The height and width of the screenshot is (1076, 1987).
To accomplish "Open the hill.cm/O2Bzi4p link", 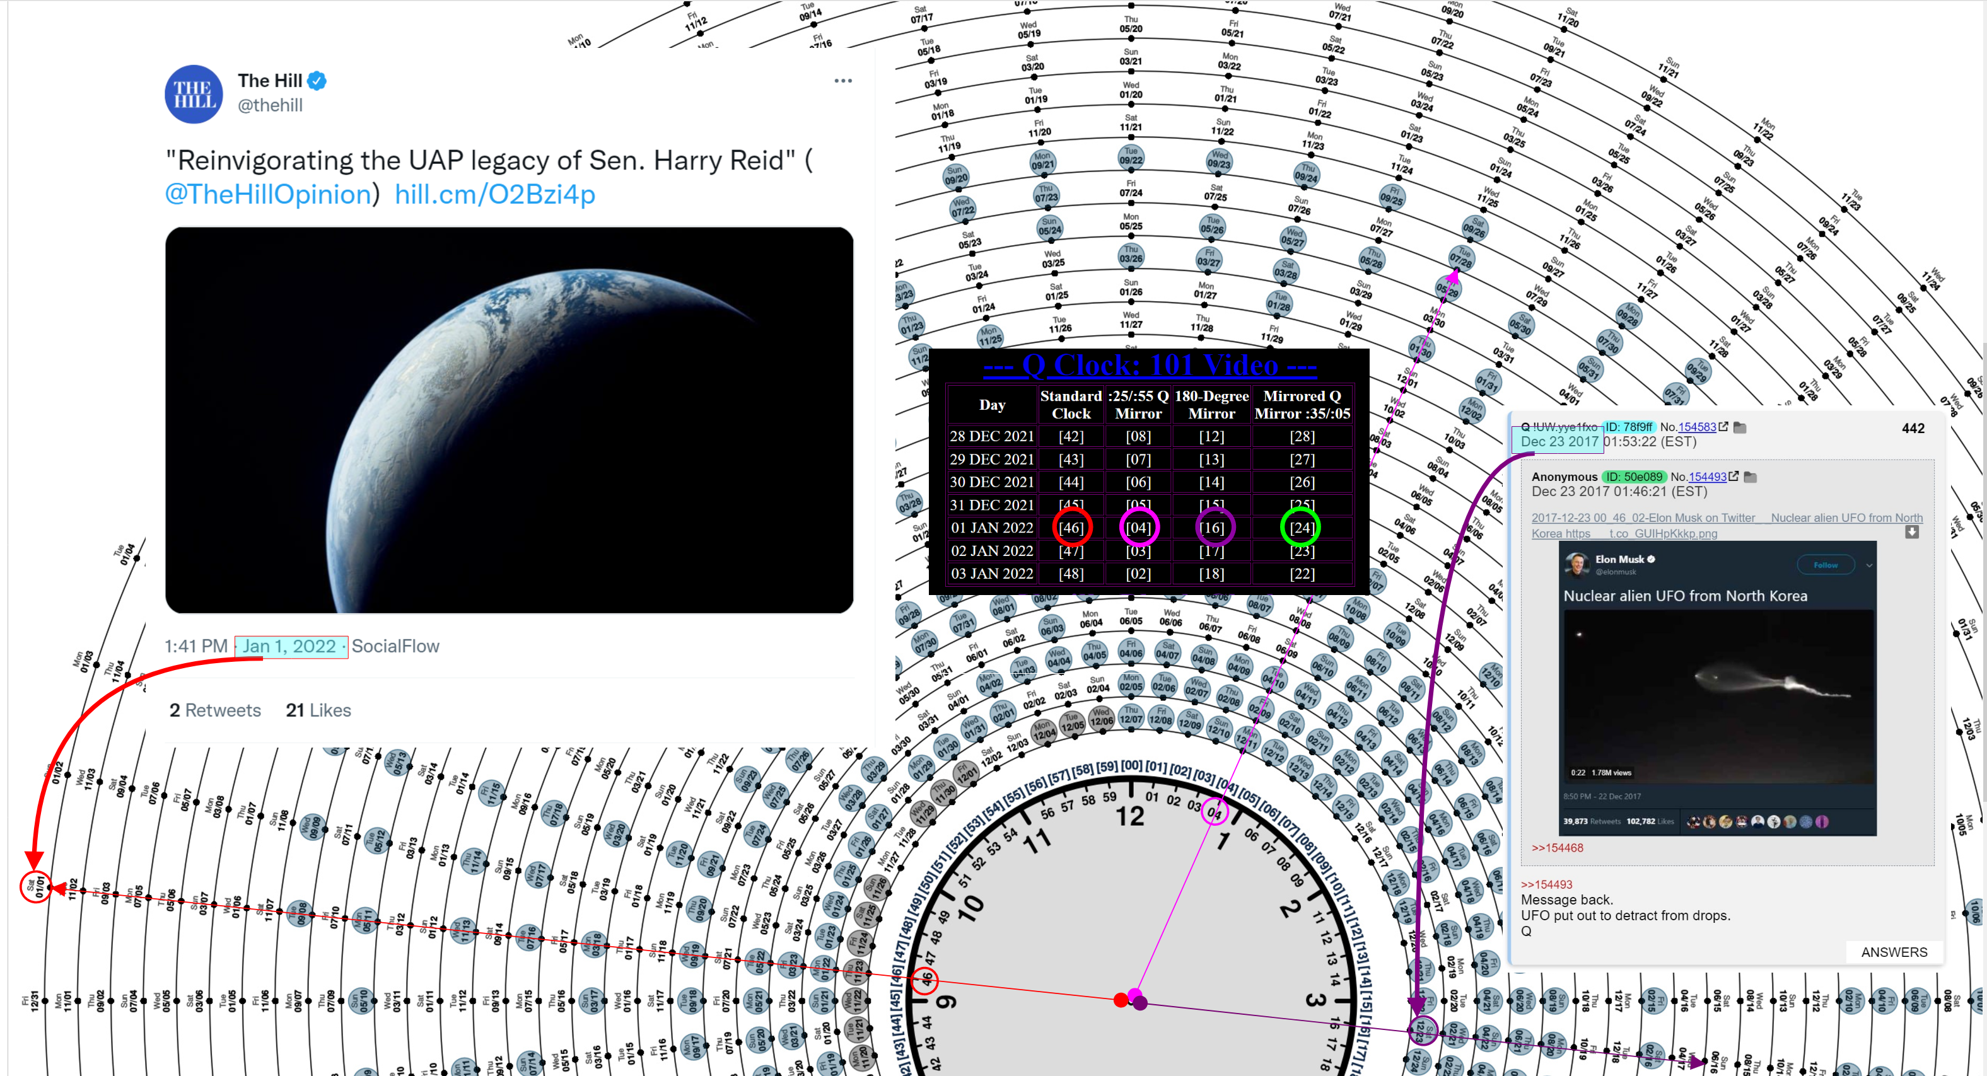I will tap(494, 194).
